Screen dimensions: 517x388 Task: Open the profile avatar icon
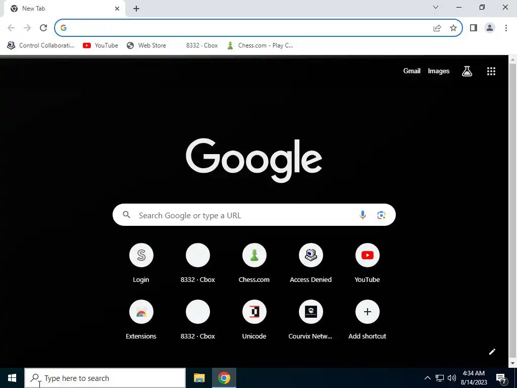pyautogui.click(x=490, y=28)
